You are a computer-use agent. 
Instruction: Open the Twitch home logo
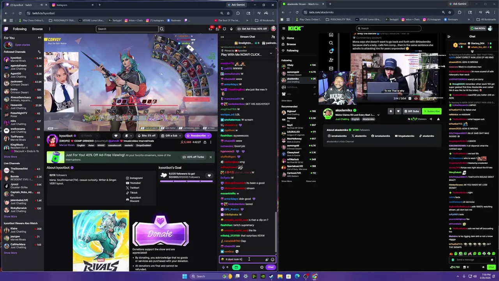[x=6, y=29]
